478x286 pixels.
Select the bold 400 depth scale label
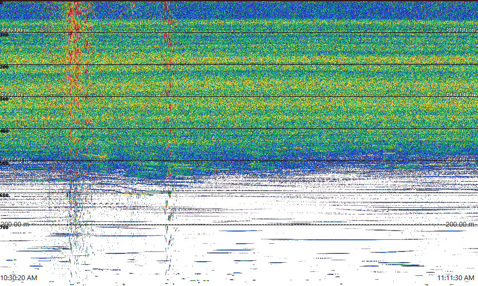click(x=4, y=131)
